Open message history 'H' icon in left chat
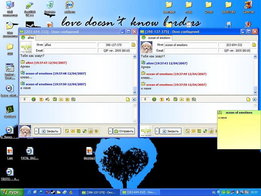Screen dimensions: 261x196 pyautogui.click(x=67, y=99)
